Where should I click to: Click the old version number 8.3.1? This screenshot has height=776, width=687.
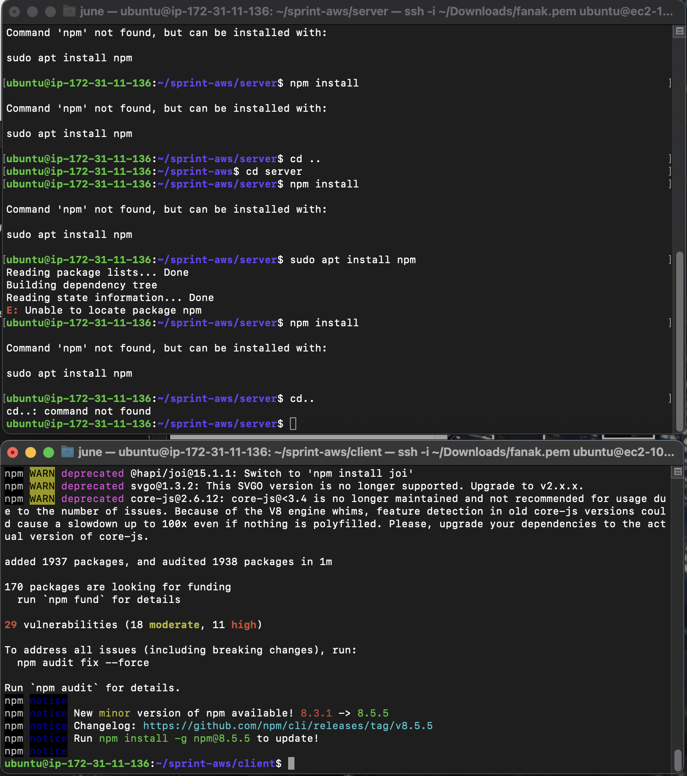click(316, 713)
